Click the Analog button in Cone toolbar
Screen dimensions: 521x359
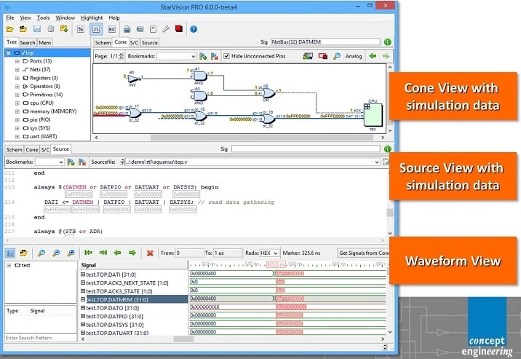click(354, 56)
